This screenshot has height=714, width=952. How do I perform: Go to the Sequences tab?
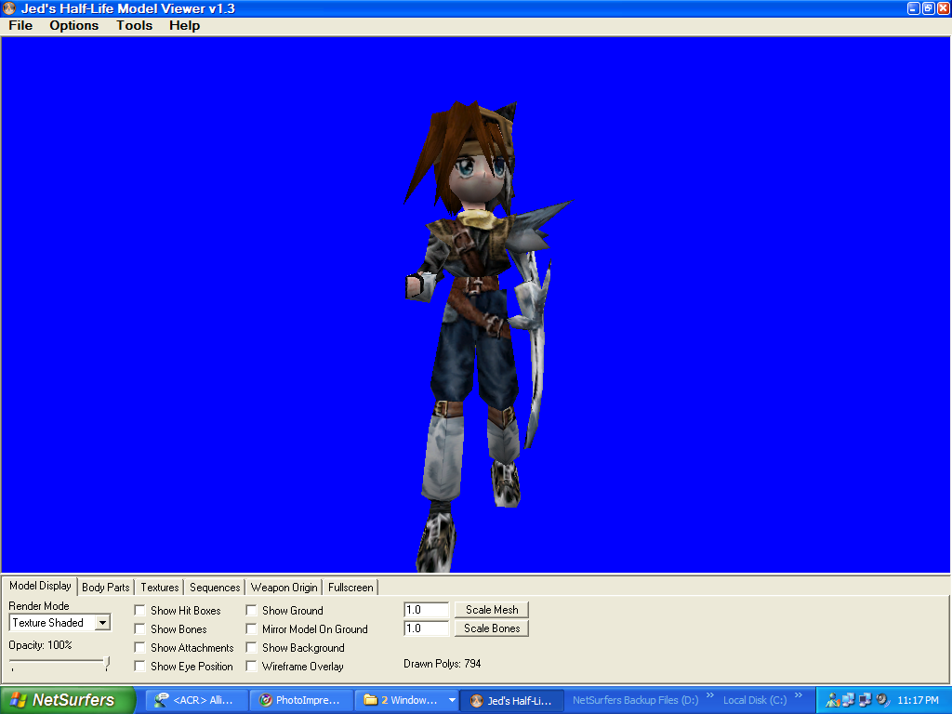click(215, 588)
